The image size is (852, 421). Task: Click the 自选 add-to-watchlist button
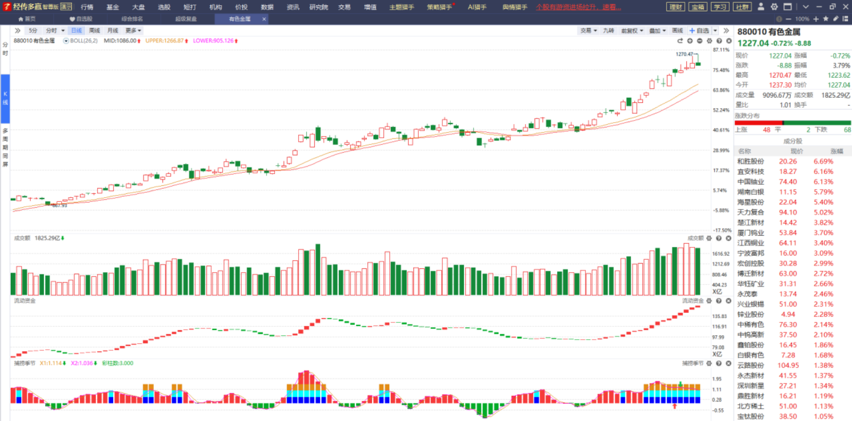tap(699, 31)
